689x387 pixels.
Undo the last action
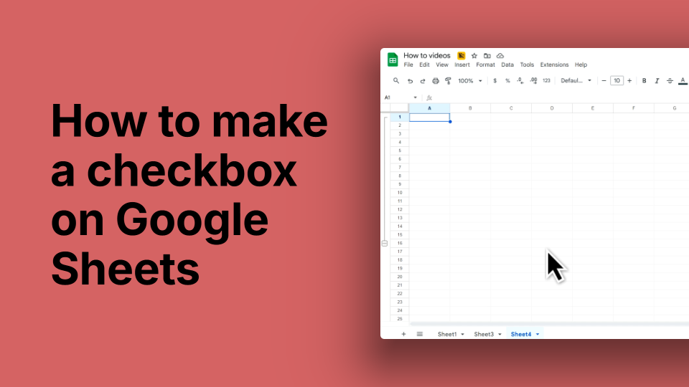click(410, 81)
